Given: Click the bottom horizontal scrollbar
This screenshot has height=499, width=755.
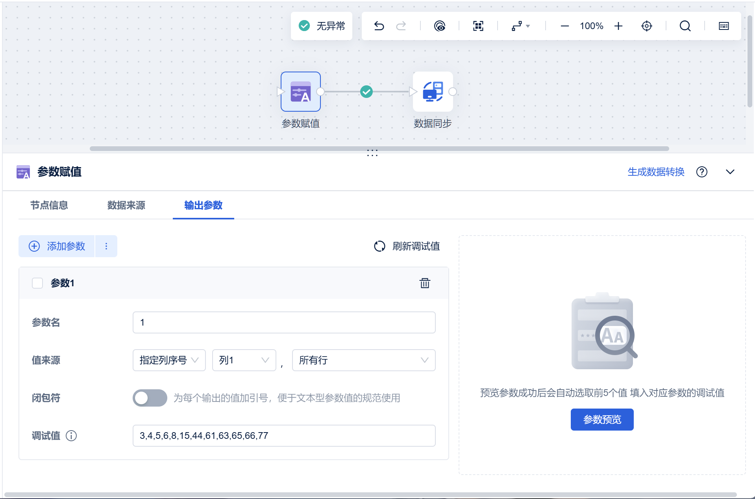Looking at the screenshot, I should [370, 495].
